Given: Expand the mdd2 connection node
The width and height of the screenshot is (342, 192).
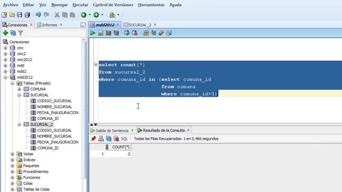Looking at the screenshot, I should click(5, 71).
